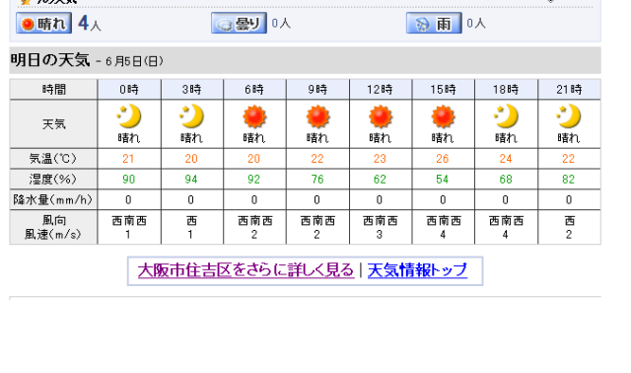
Task: Click temperature 26 at 15時
Action: 443,159
